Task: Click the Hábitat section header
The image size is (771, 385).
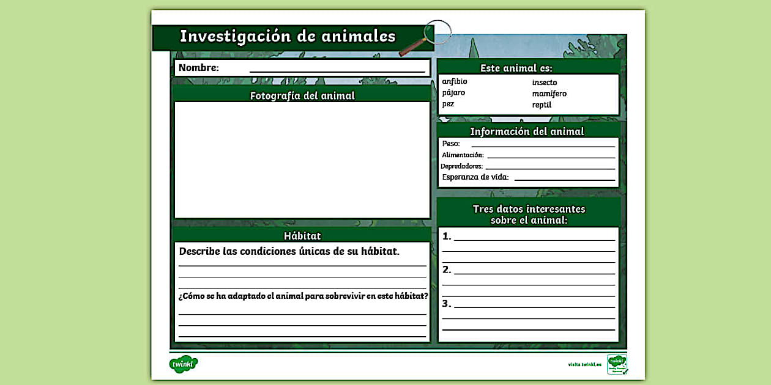Action: pos(302,235)
